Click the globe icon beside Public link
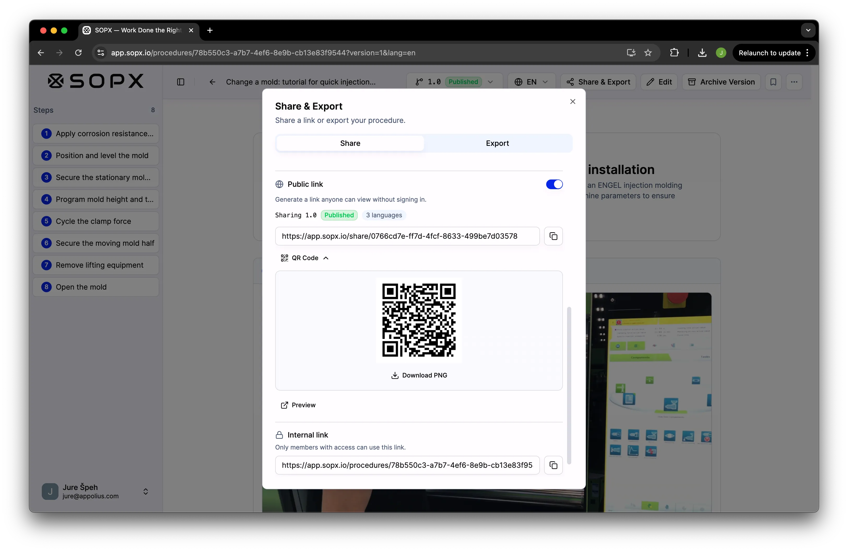The image size is (848, 551). coord(279,184)
